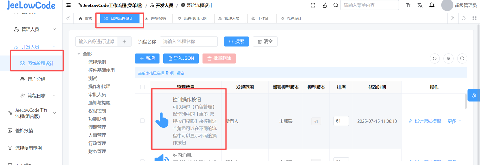Click the 流程名称 input field
The image size is (480, 165).
tap(188, 41)
